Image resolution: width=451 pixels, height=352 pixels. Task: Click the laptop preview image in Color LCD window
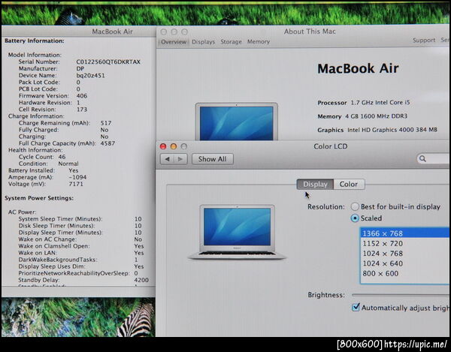click(237, 232)
